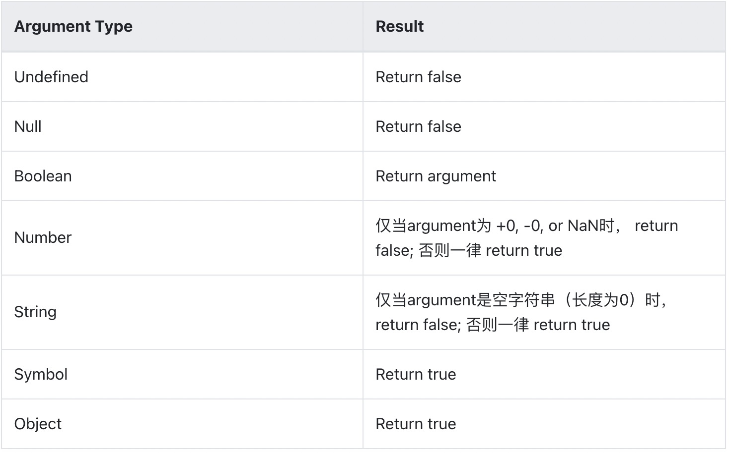This screenshot has width=731, height=453.
Task: Click the Return argument text
Action: click(436, 176)
